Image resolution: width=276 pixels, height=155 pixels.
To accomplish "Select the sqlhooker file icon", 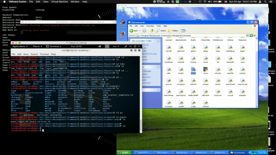I will click(x=205, y=93).
